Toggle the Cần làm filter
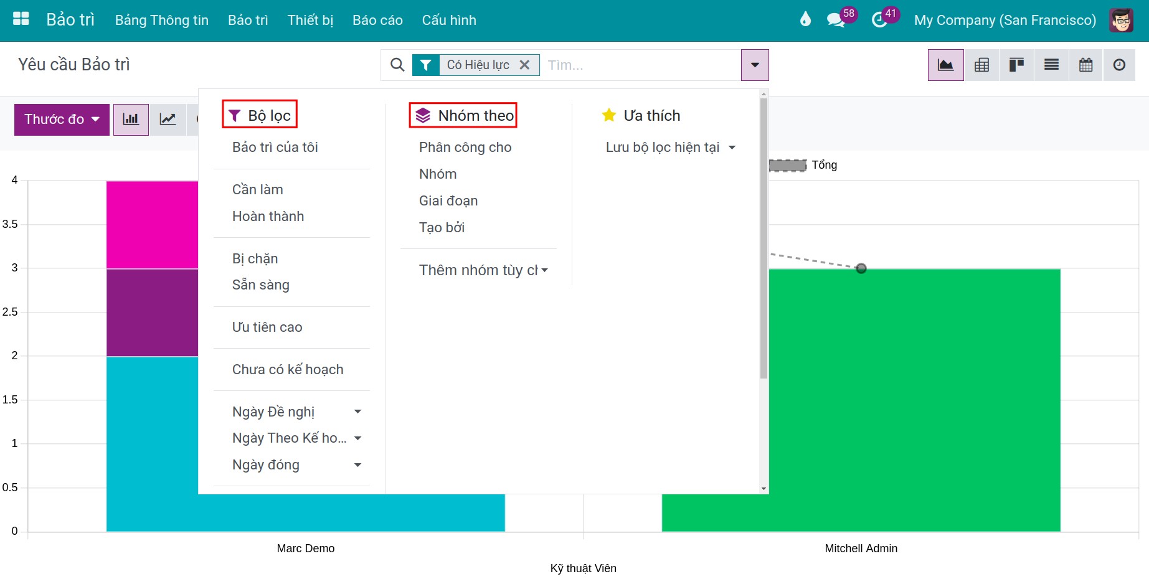This screenshot has height=579, width=1149. pos(258,190)
